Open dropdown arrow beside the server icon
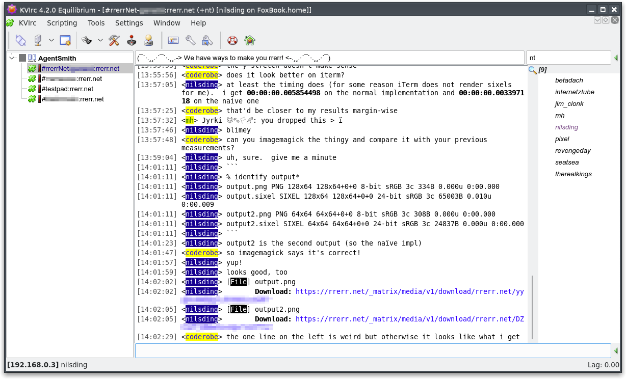Screen dimensions: 626x379 click(51, 40)
